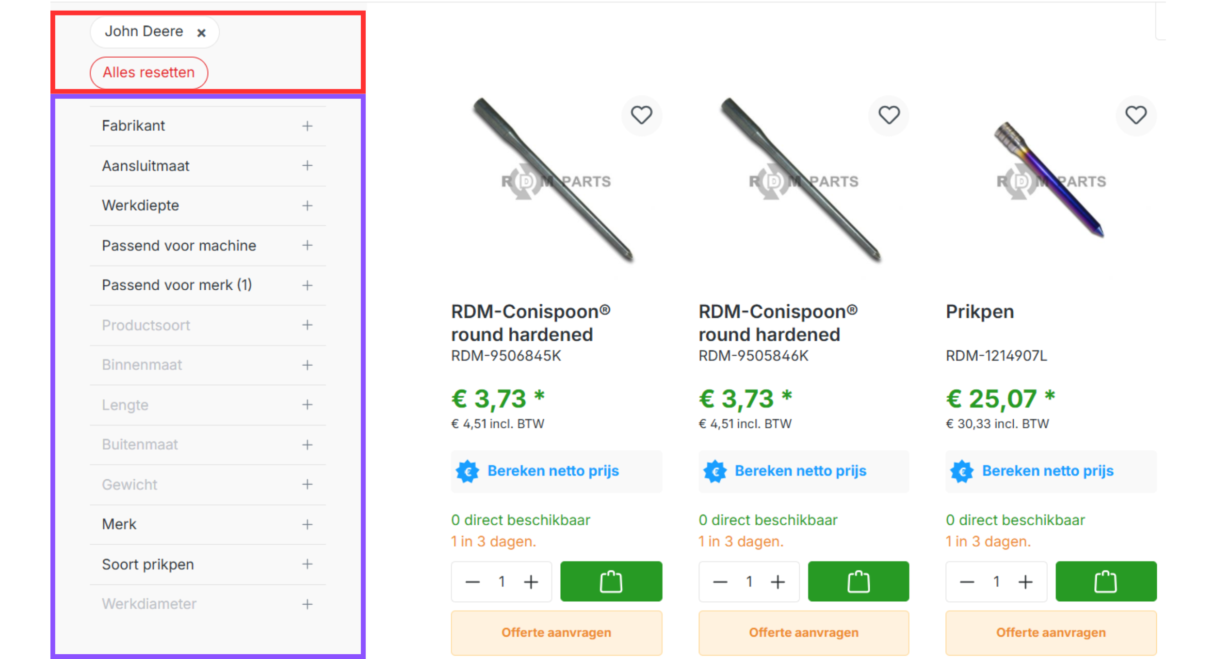Increase quantity for RDM-9505846K

(778, 581)
